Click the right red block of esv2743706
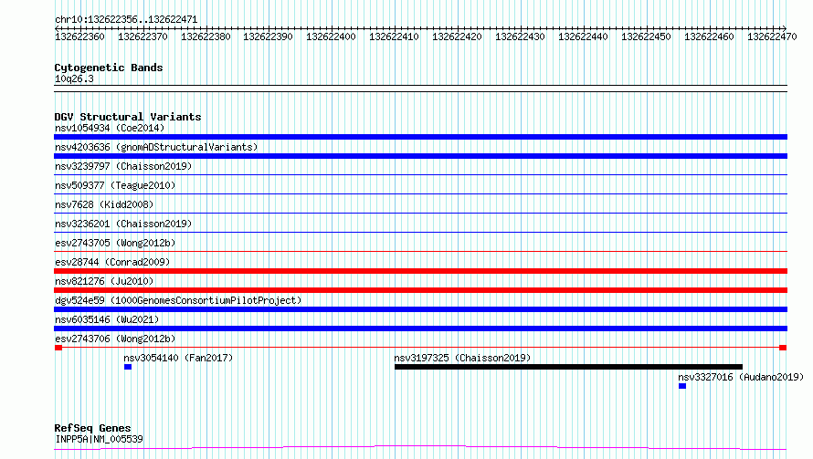This screenshot has height=459, width=813. [x=783, y=348]
